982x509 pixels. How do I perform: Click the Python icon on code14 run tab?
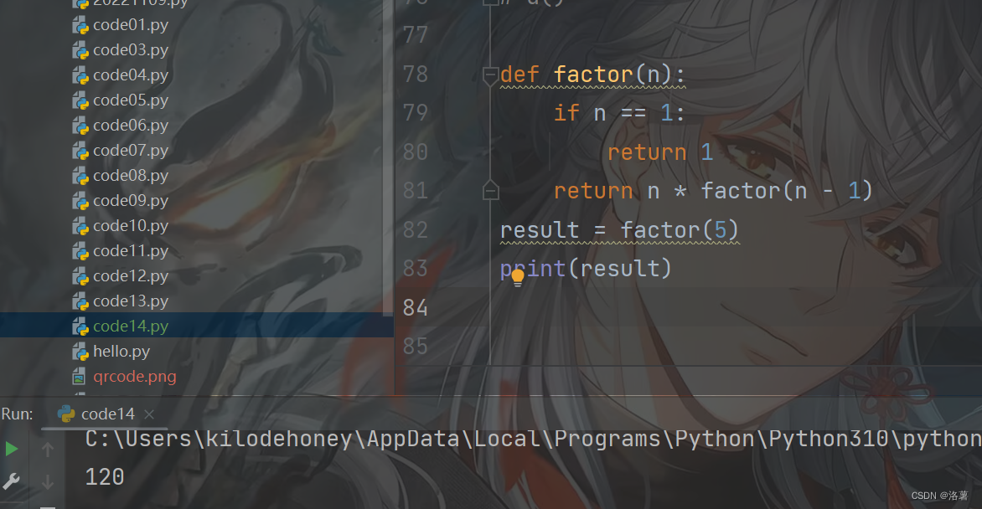point(65,414)
